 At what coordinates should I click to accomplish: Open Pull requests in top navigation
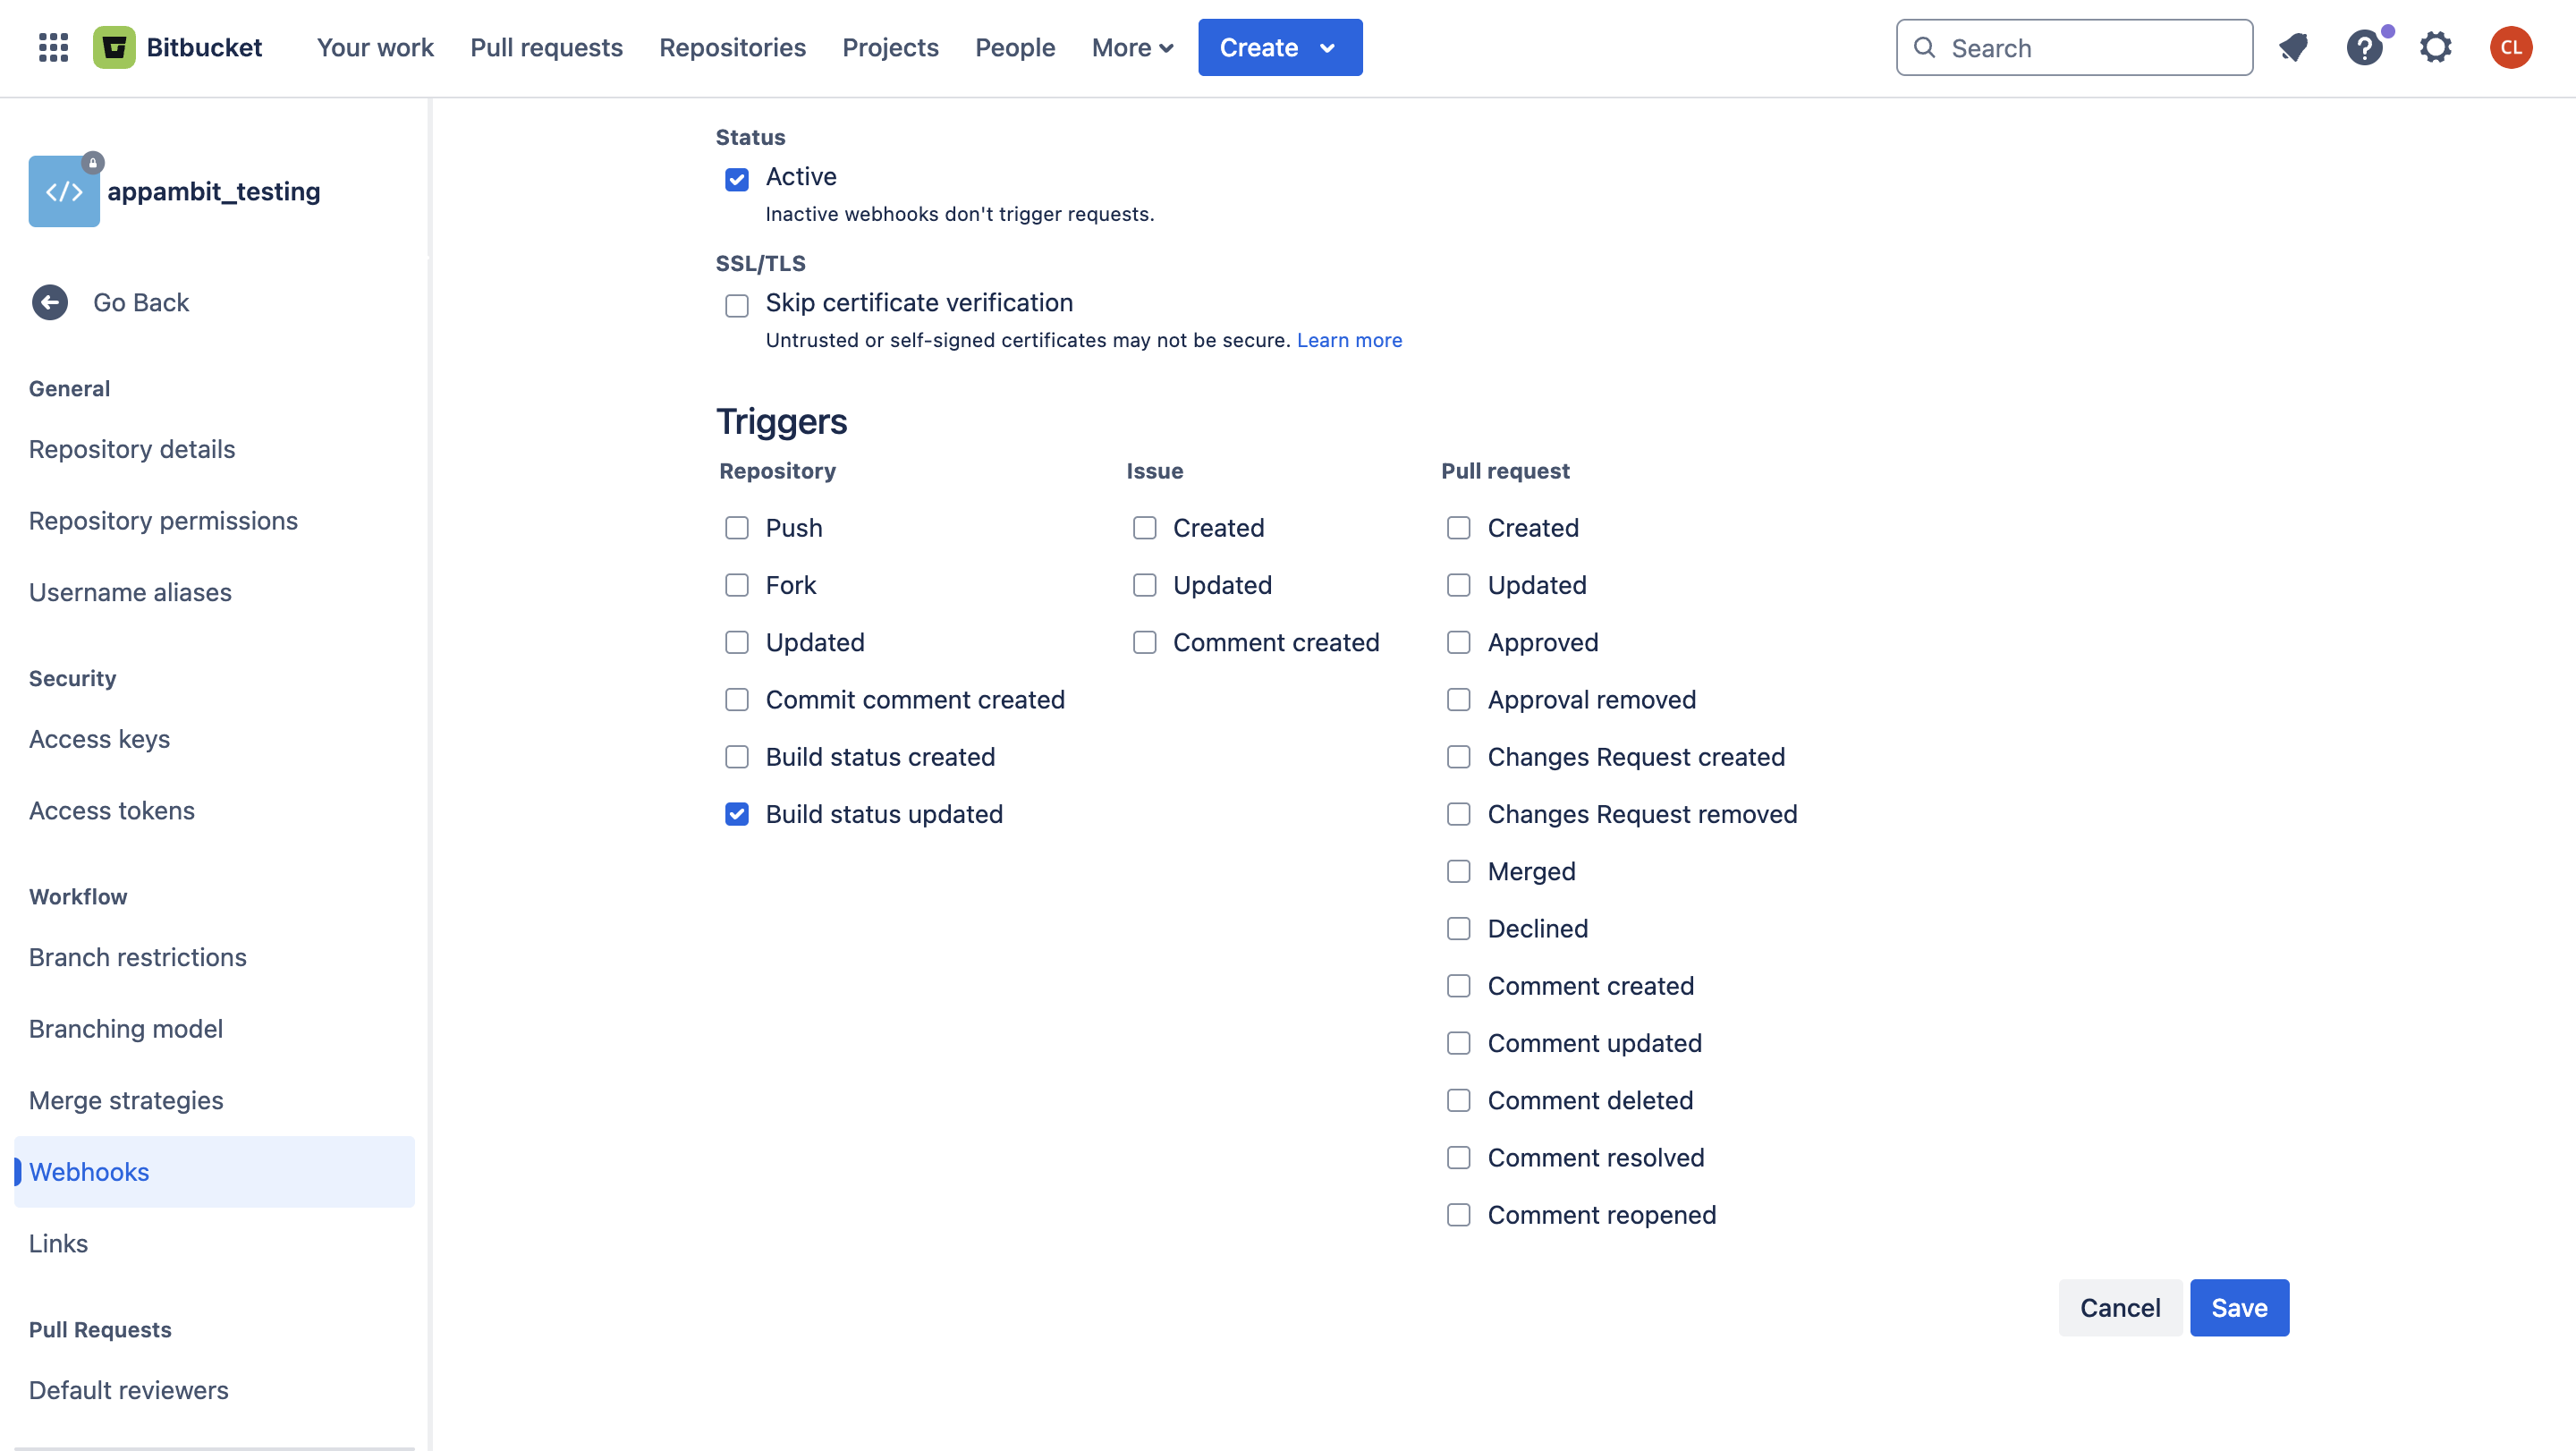(546, 47)
